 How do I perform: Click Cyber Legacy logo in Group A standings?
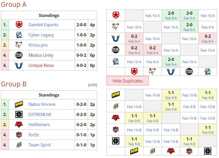[x=19, y=35]
